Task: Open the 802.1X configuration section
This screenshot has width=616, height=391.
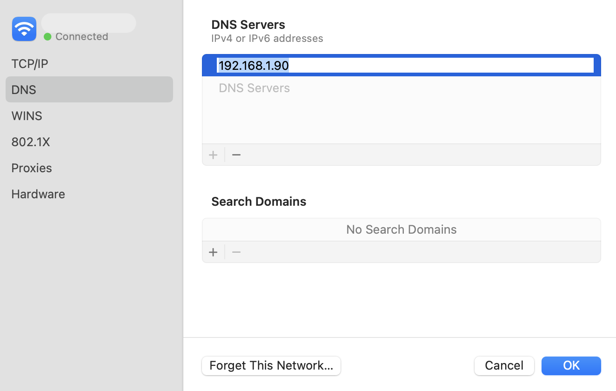Action: pos(31,142)
